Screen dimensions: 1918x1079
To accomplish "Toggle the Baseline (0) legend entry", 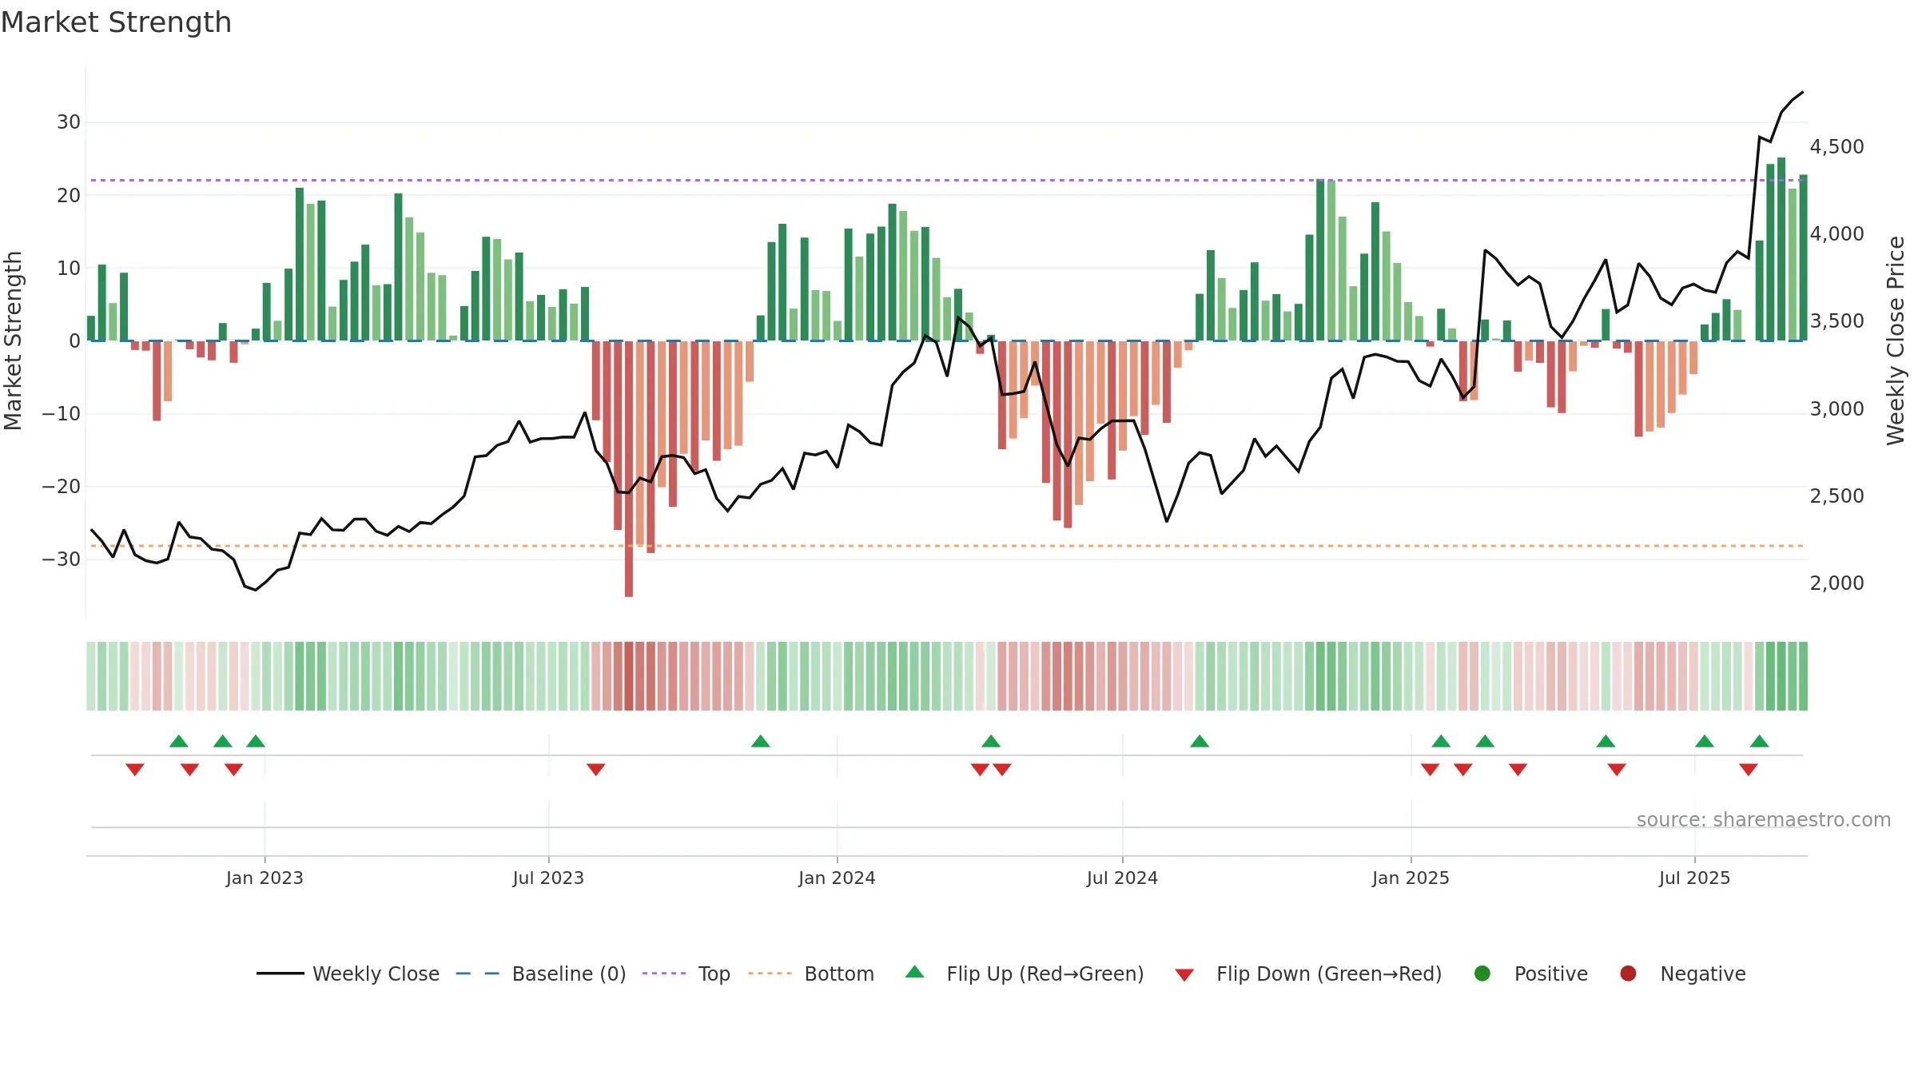I will [541, 973].
